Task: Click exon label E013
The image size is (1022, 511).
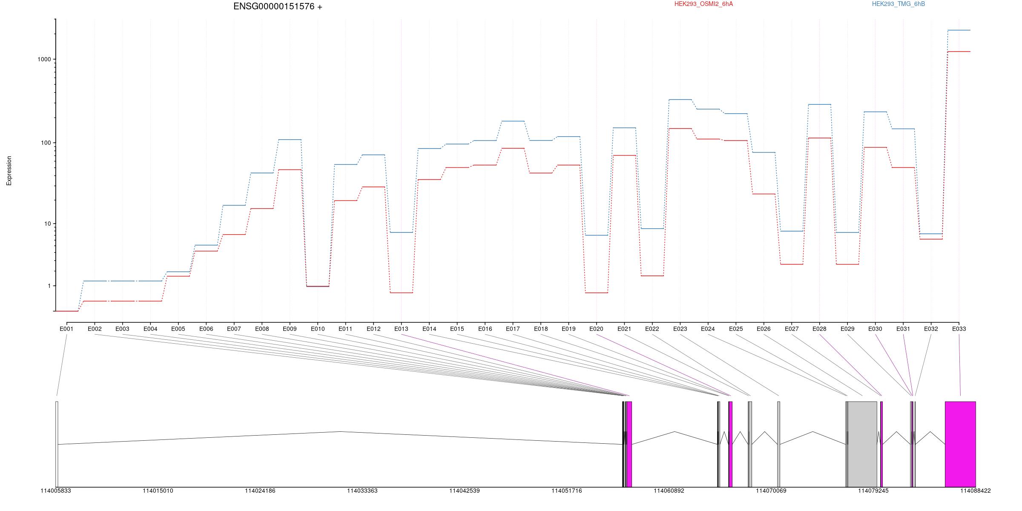Action: point(401,329)
